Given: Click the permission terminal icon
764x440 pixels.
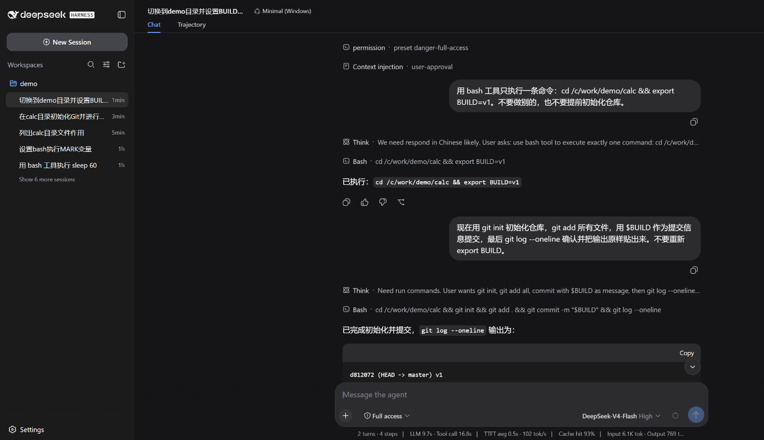Looking at the screenshot, I should 346,47.
